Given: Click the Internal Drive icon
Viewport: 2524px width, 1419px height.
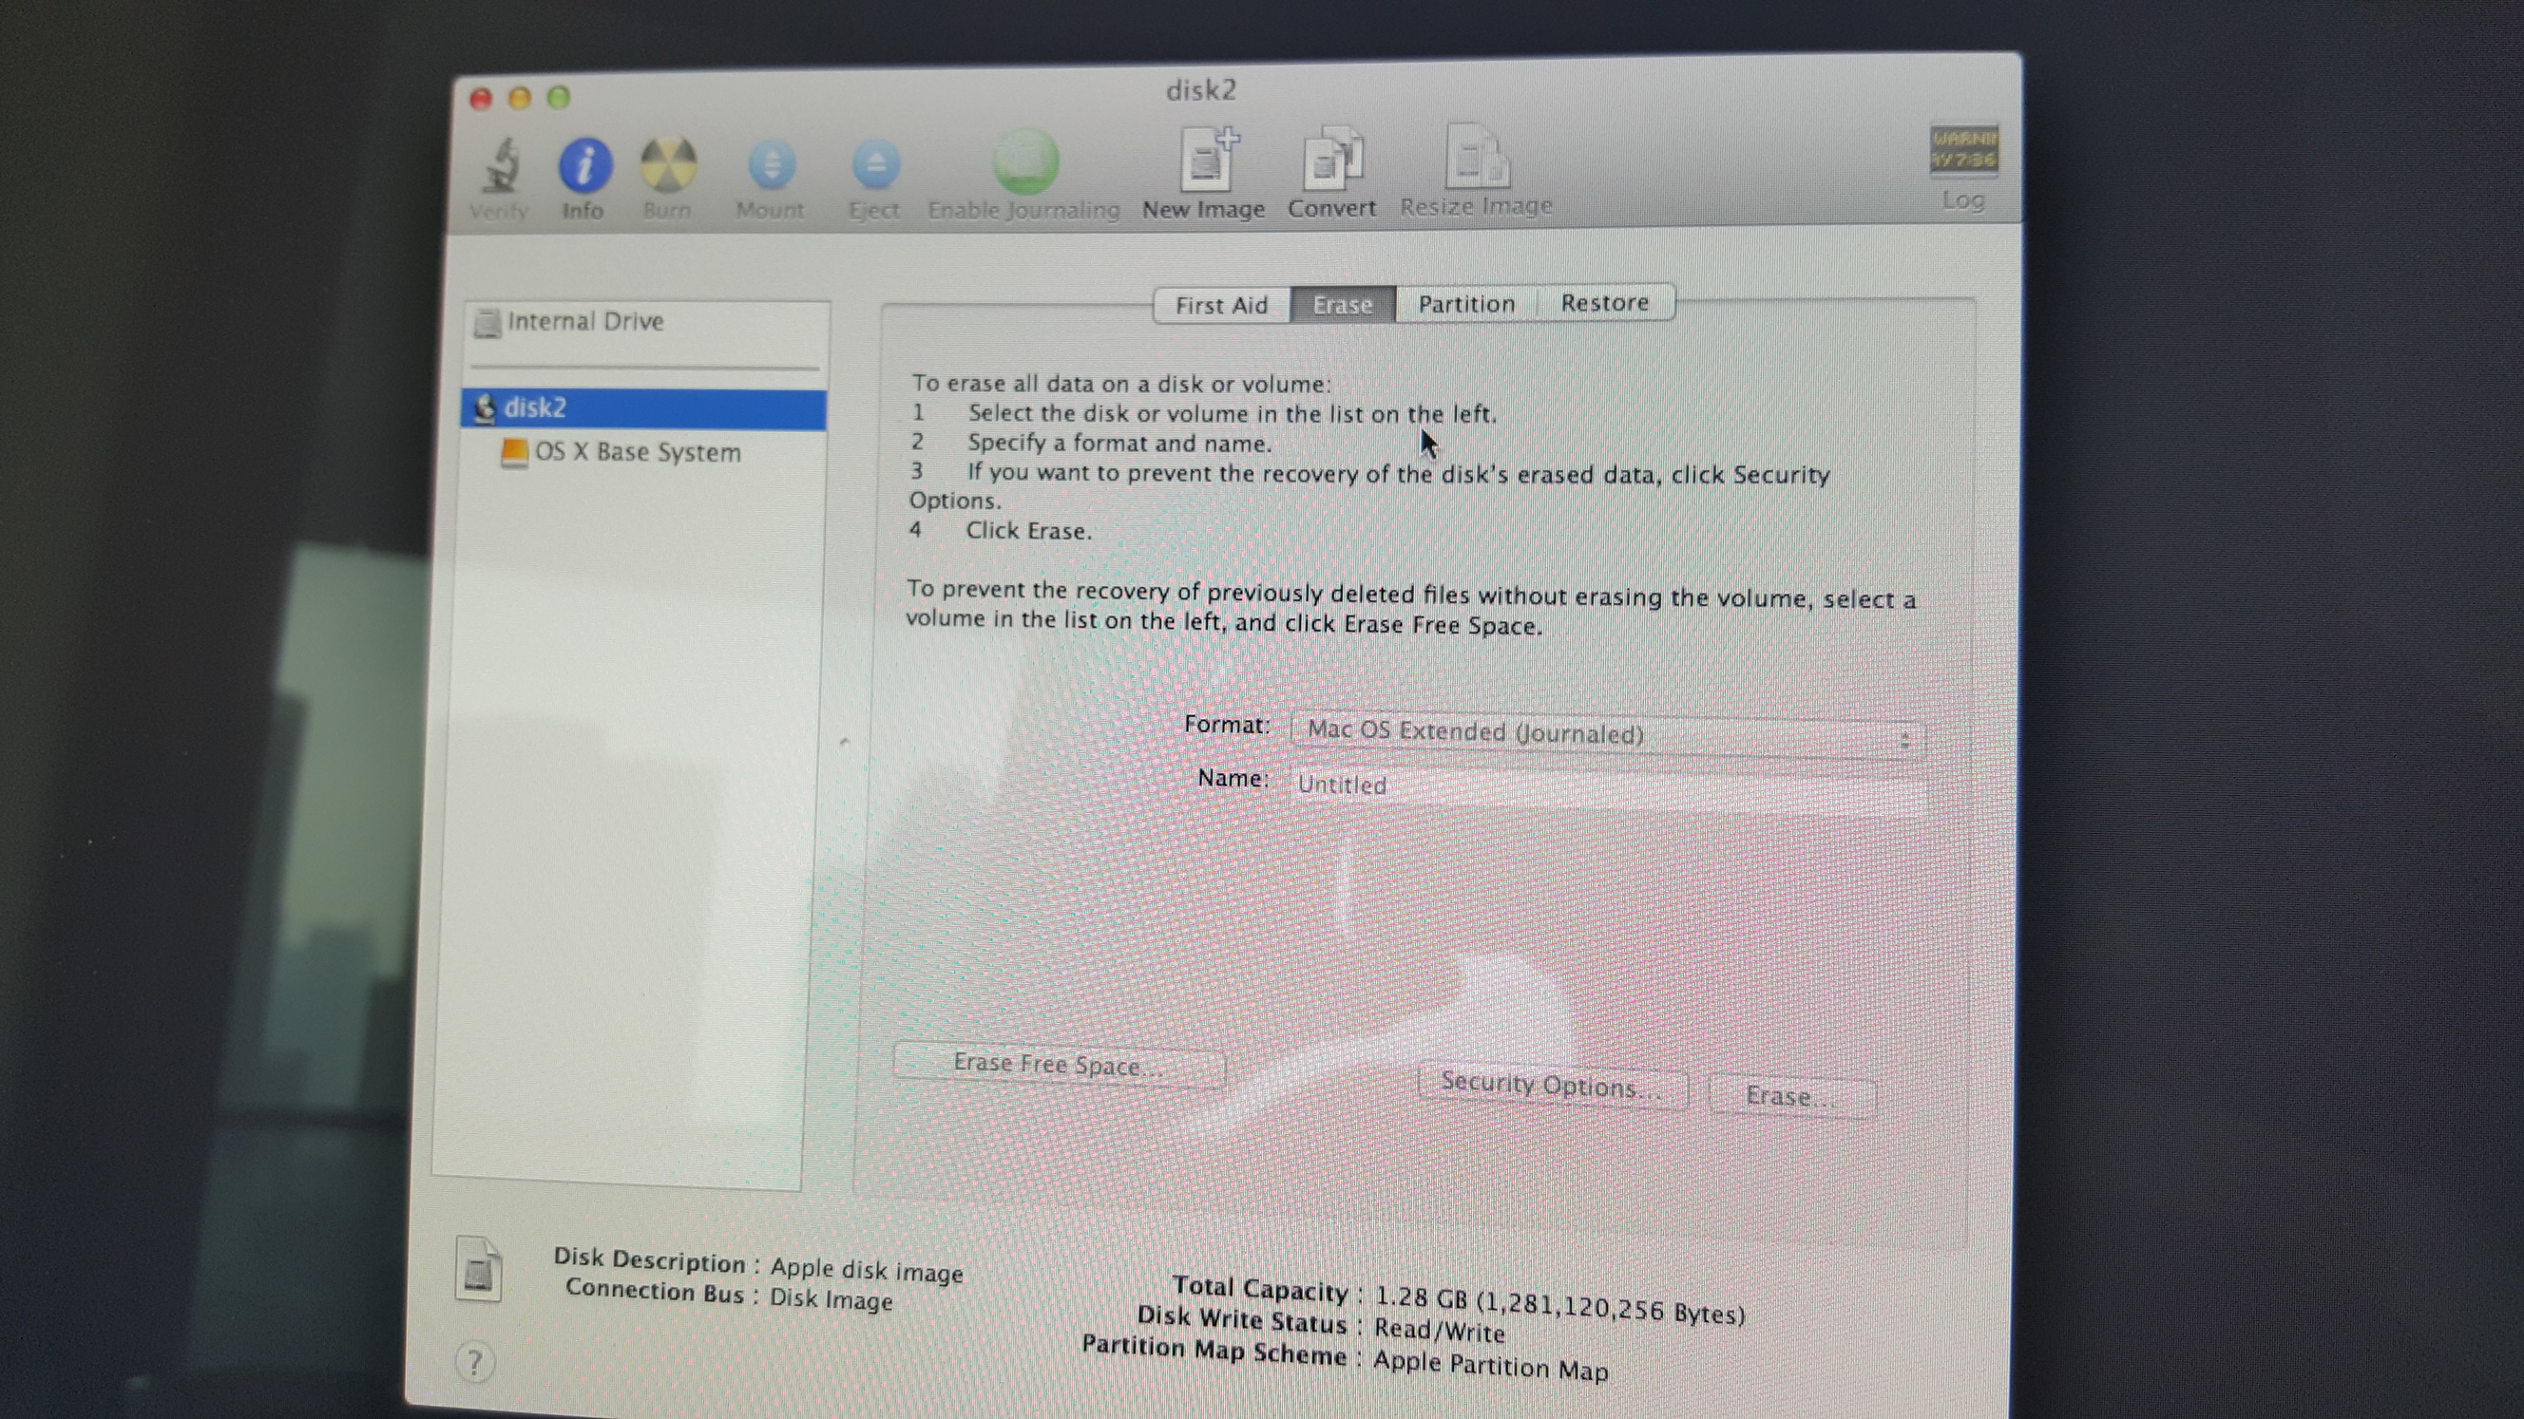Looking at the screenshot, I should (486, 322).
